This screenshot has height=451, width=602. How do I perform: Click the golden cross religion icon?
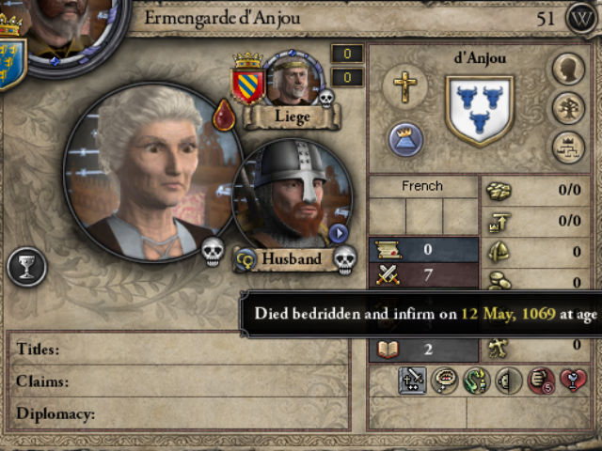pos(405,87)
